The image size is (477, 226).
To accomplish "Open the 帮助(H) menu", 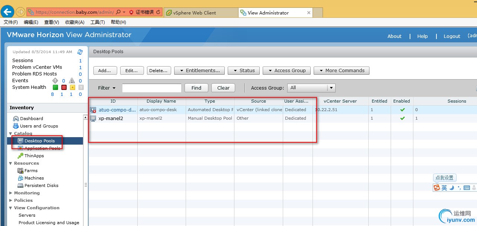I will point(118,22).
